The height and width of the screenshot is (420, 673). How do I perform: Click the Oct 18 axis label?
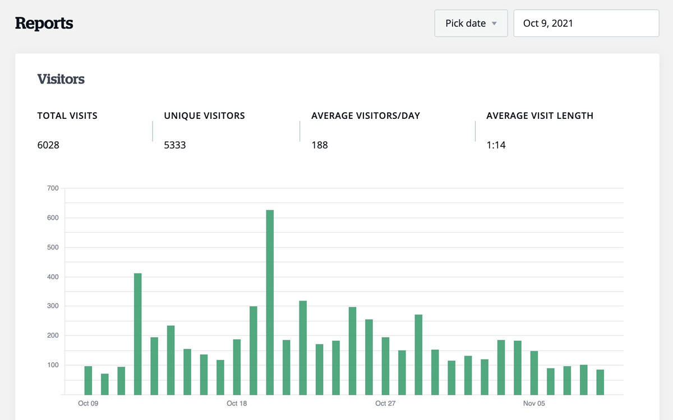point(237,404)
